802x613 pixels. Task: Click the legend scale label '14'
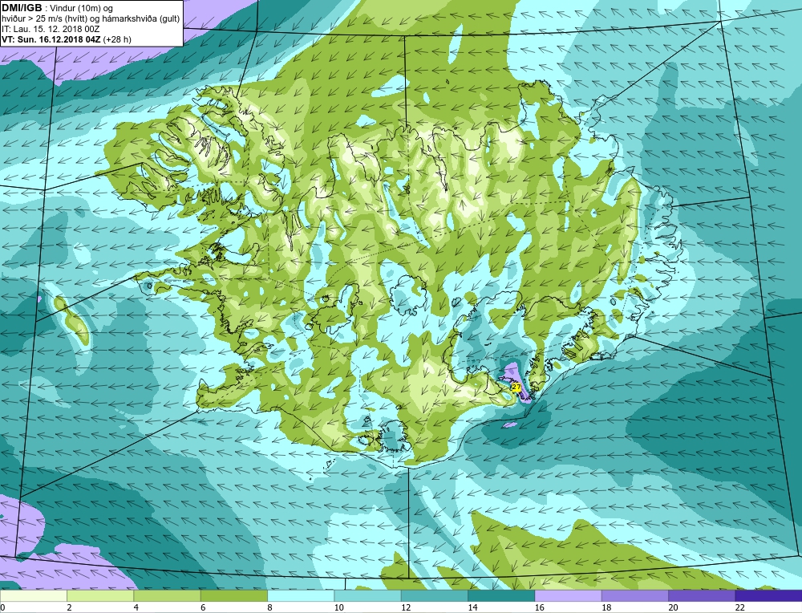[x=472, y=607]
